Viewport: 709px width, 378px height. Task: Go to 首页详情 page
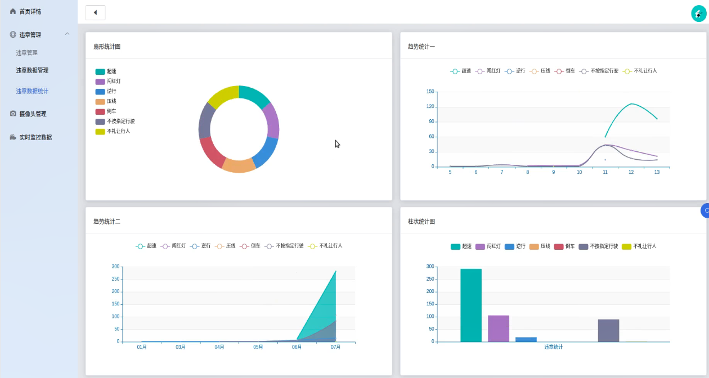click(30, 11)
